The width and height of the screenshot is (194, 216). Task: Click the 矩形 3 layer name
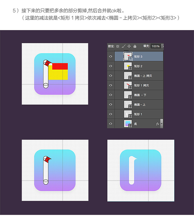tap(138, 57)
